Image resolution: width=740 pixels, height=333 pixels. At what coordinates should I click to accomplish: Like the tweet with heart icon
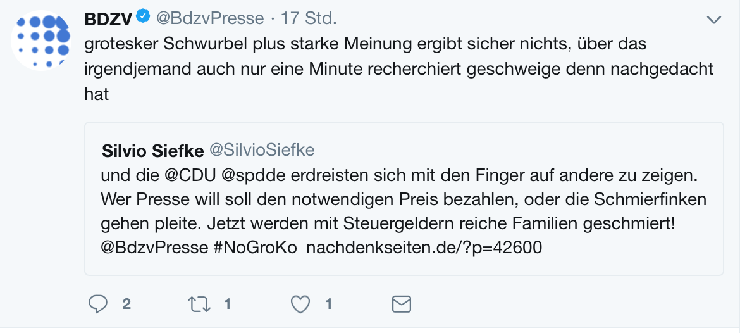(300, 304)
